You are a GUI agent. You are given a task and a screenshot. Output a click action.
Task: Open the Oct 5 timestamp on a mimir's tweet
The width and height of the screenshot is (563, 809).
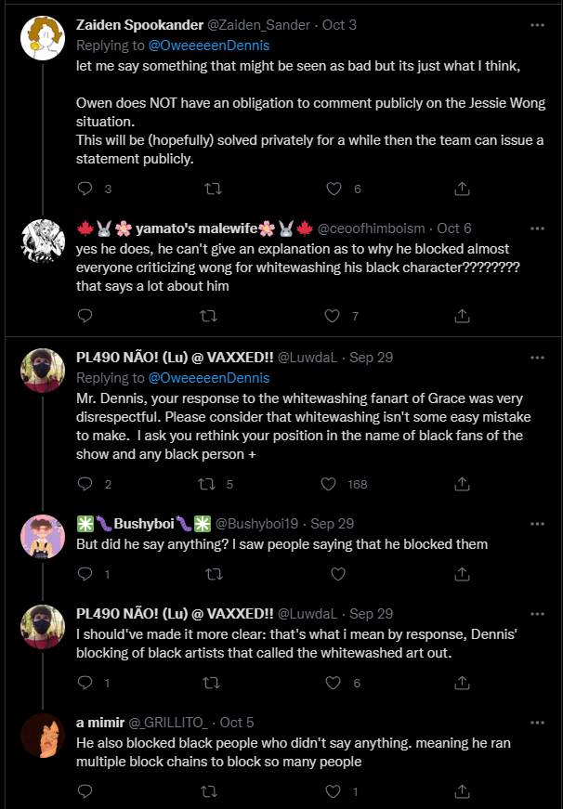point(237,723)
